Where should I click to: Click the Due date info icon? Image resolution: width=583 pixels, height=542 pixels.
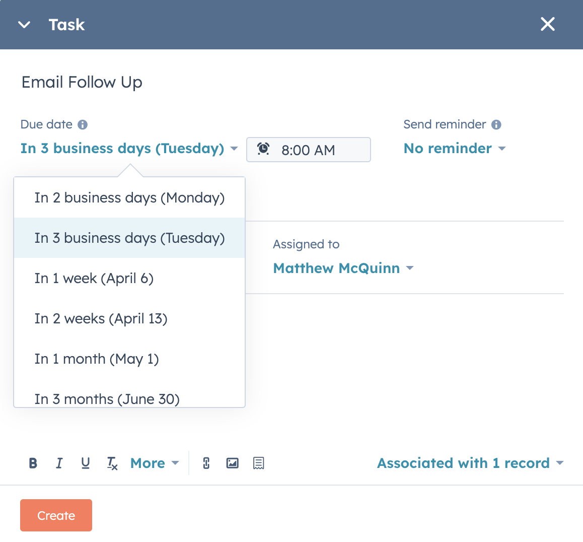pyautogui.click(x=83, y=124)
